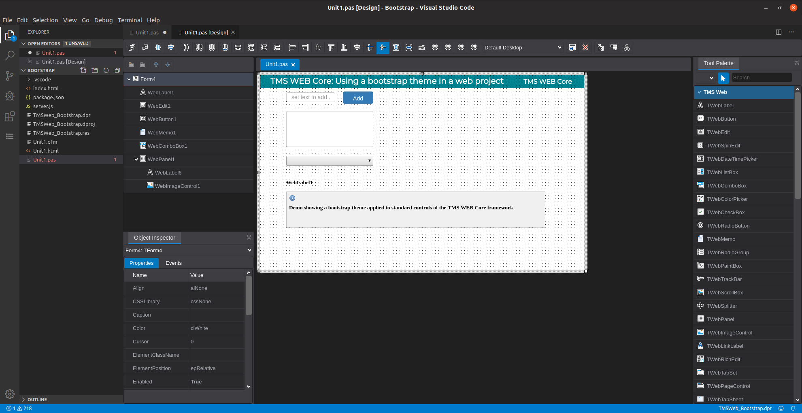Click the Collapse Folders icon in Explorer

pyautogui.click(x=117, y=70)
